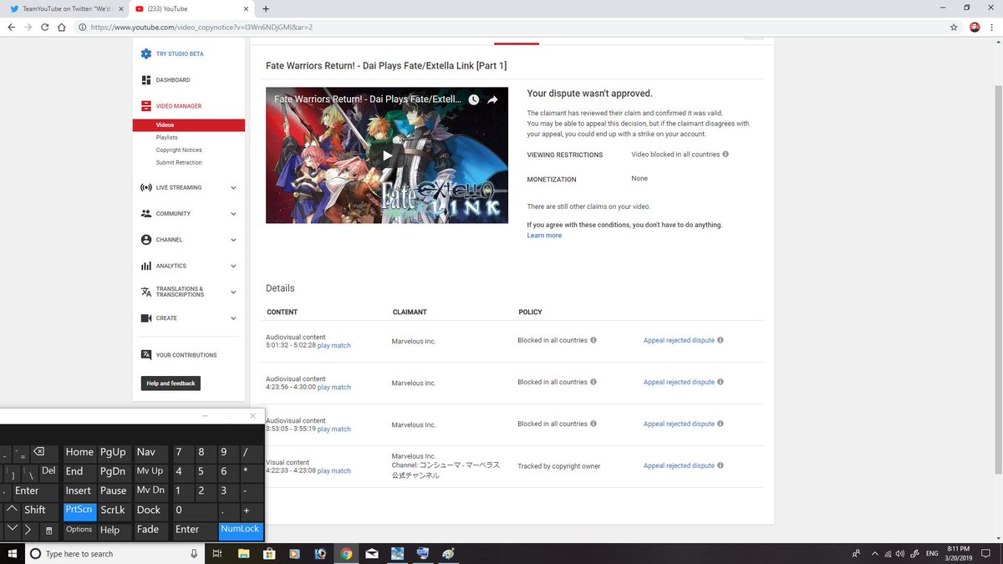This screenshot has width=1003, height=564.
Task: Click the Help and feedback button
Action: (171, 384)
